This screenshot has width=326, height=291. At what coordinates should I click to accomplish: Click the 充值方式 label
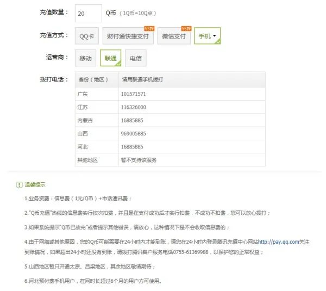point(54,35)
